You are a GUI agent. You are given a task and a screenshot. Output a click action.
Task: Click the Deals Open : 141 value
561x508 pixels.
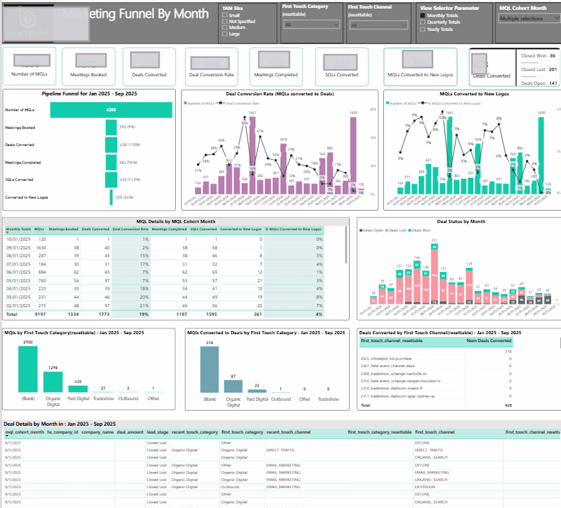point(539,83)
